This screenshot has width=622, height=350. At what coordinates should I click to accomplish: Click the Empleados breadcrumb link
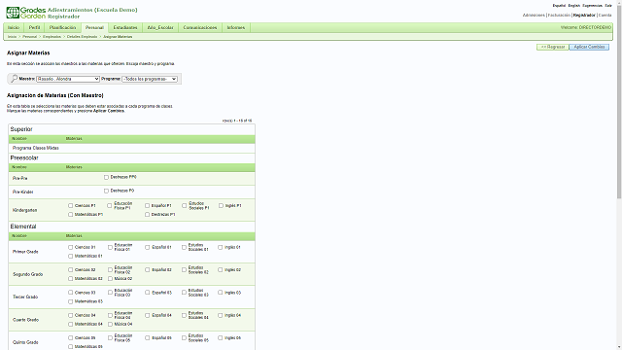[52, 37]
